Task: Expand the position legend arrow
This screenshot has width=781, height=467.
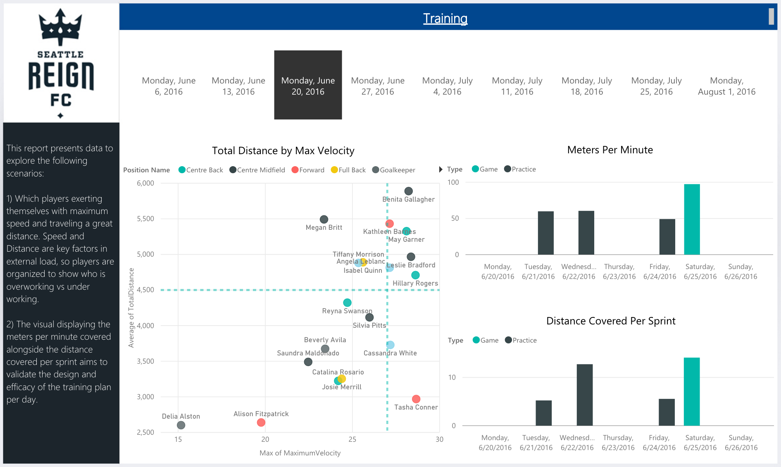Action: tap(441, 169)
